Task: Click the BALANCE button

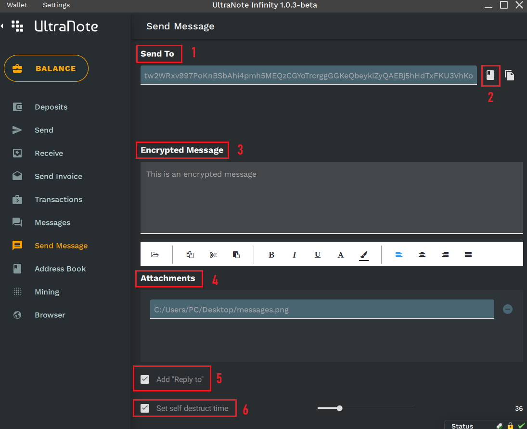Action: point(46,68)
